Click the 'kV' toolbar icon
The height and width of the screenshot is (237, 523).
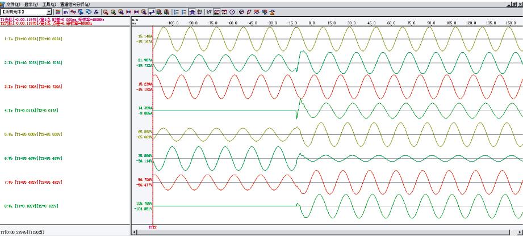click(x=209, y=12)
